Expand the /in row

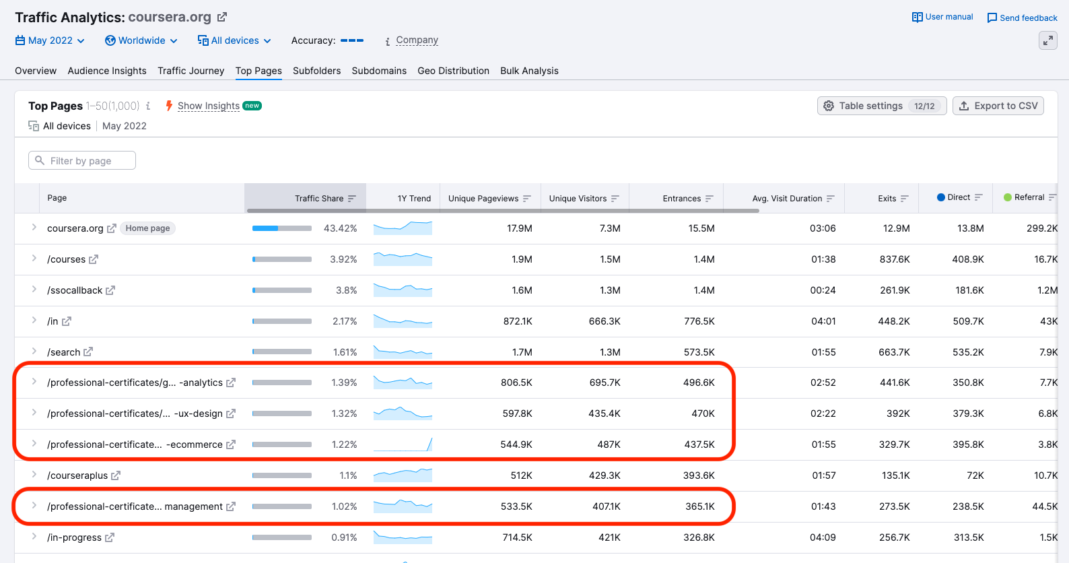coord(34,321)
